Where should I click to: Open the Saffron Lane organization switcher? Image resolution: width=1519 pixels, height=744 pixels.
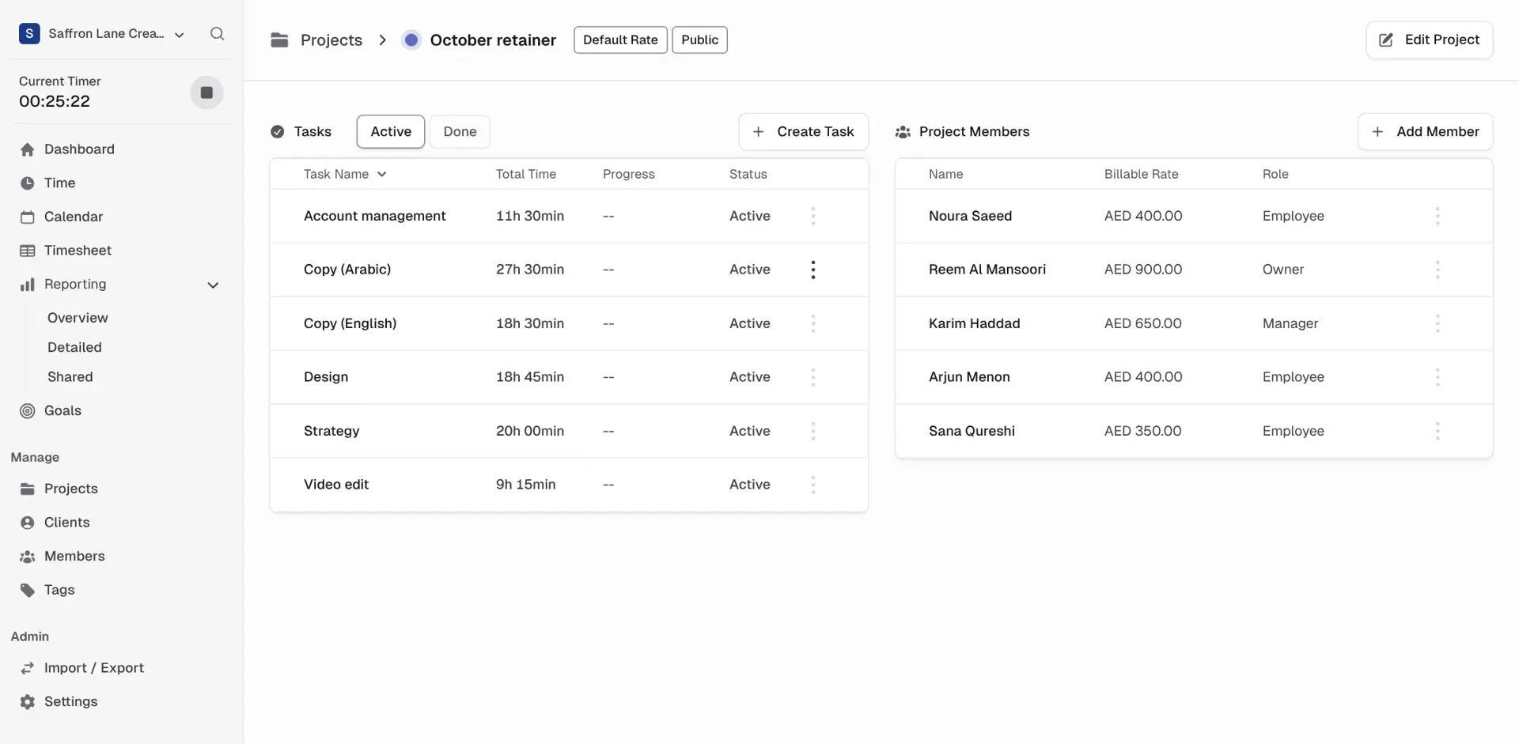[x=102, y=33]
